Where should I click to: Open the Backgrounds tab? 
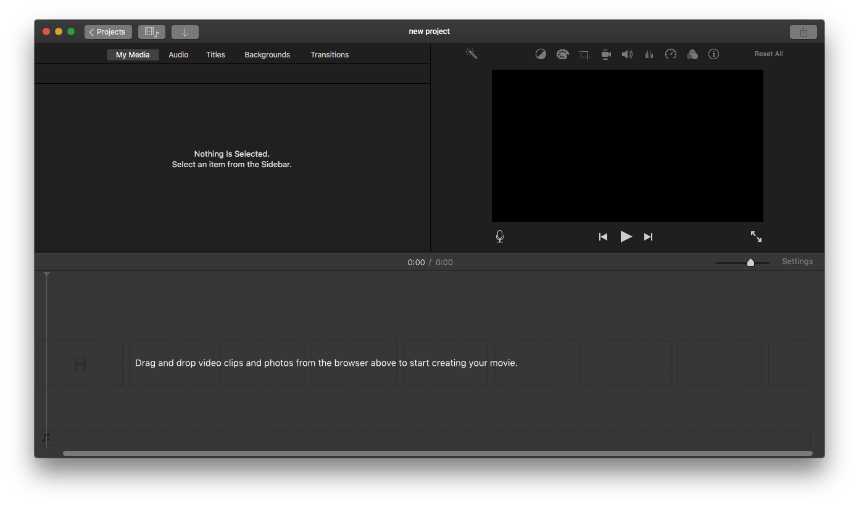[267, 55]
